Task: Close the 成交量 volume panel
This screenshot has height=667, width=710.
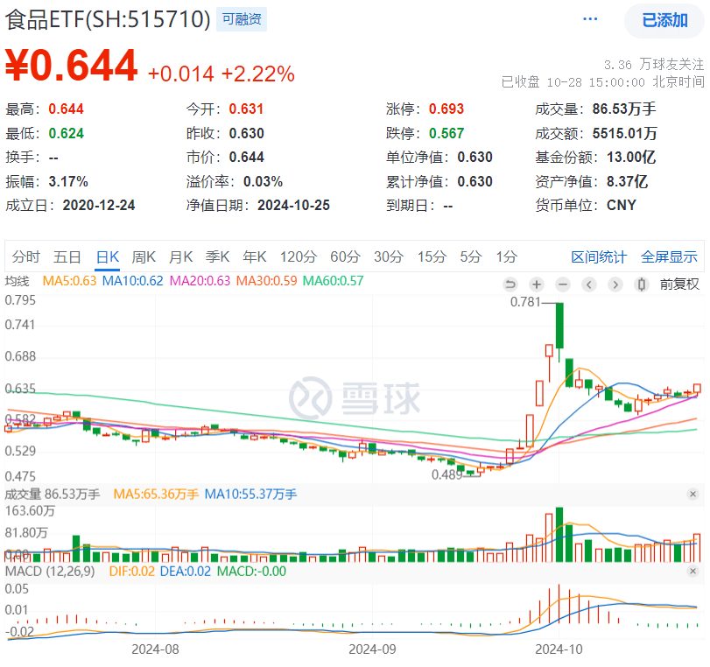Action: pos(692,494)
